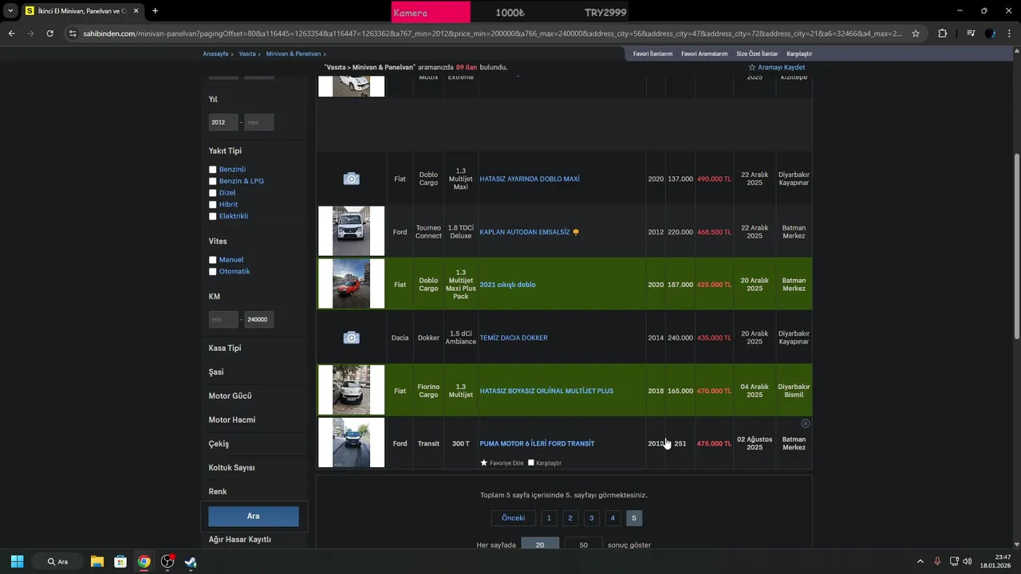Show hidden system tray icons

pos(920,561)
